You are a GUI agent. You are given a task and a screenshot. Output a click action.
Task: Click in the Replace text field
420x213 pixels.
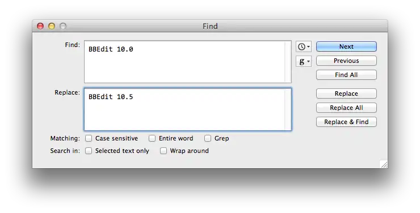click(x=185, y=109)
